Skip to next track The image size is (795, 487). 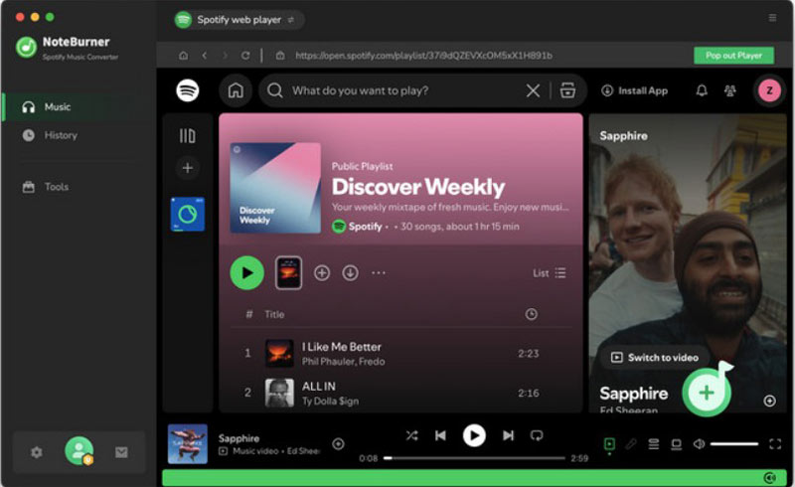[508, 435]
